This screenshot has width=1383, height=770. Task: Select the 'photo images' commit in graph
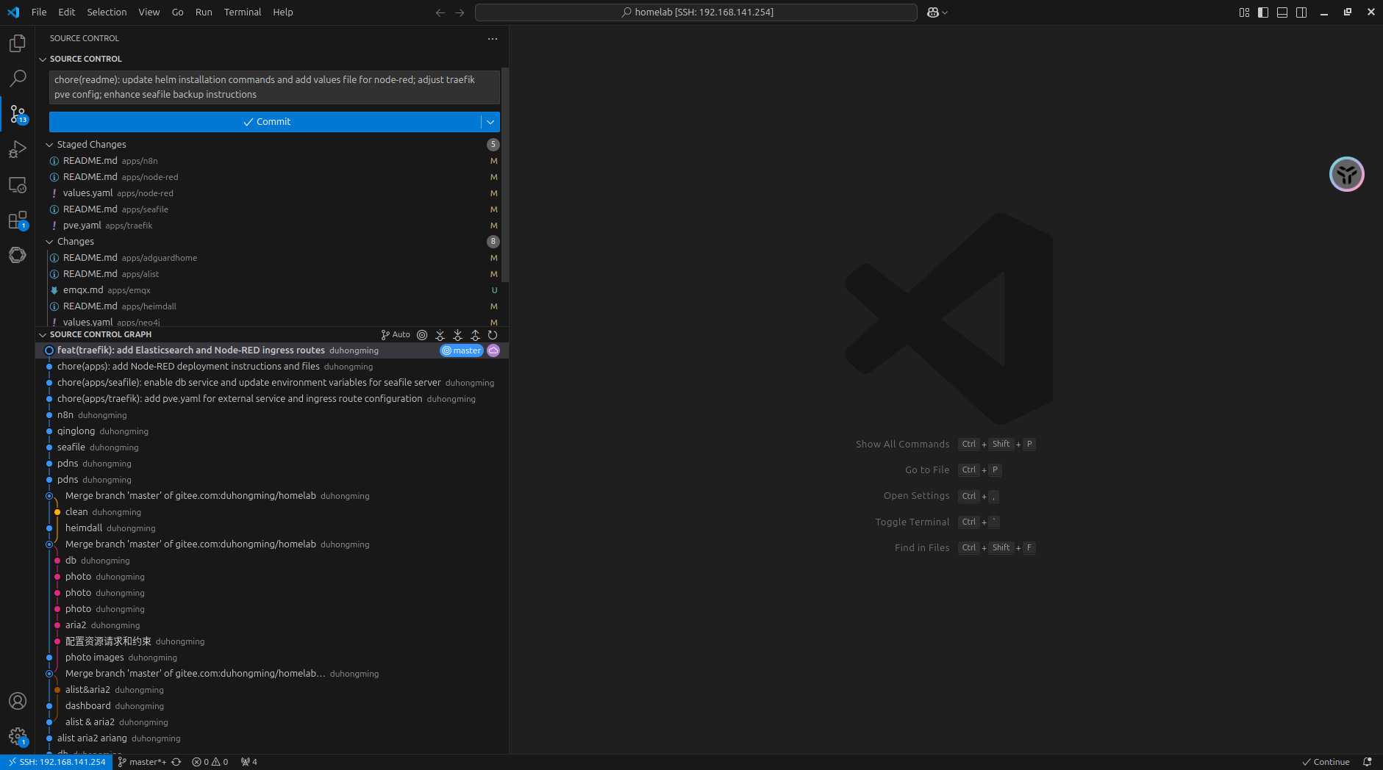coord(272,658)
